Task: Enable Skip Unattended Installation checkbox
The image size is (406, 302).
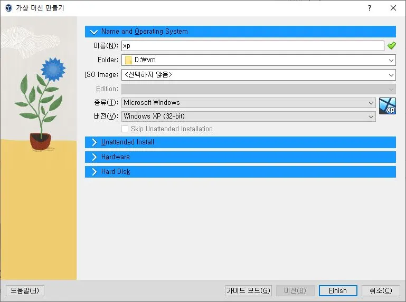Action: coord(125,129)
